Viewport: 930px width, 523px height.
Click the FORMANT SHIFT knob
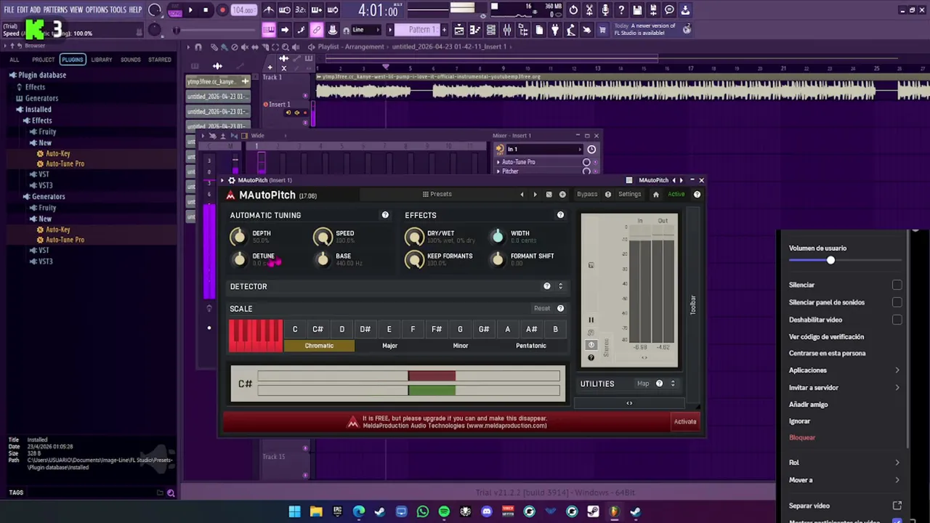[497, 259]
